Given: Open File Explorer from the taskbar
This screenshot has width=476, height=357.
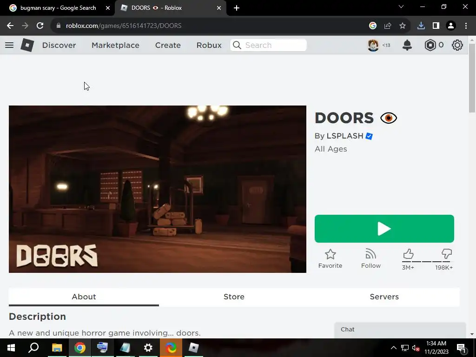Looking at the screenshot, I should (57, 348).
